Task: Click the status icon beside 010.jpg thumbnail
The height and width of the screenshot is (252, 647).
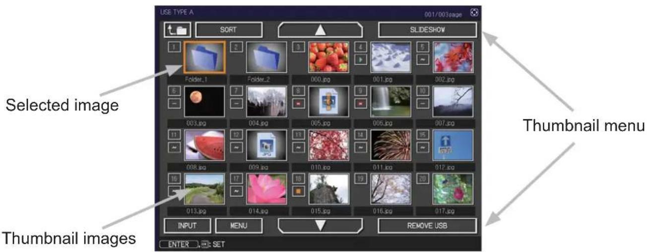Action: pyautogui.click(x=299, y=147)
